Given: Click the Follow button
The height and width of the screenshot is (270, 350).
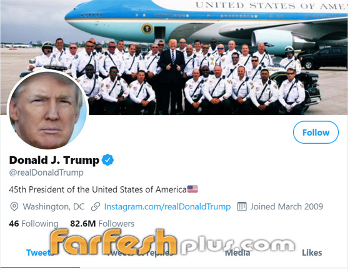Looking at the screenshot, I should 316,132.
